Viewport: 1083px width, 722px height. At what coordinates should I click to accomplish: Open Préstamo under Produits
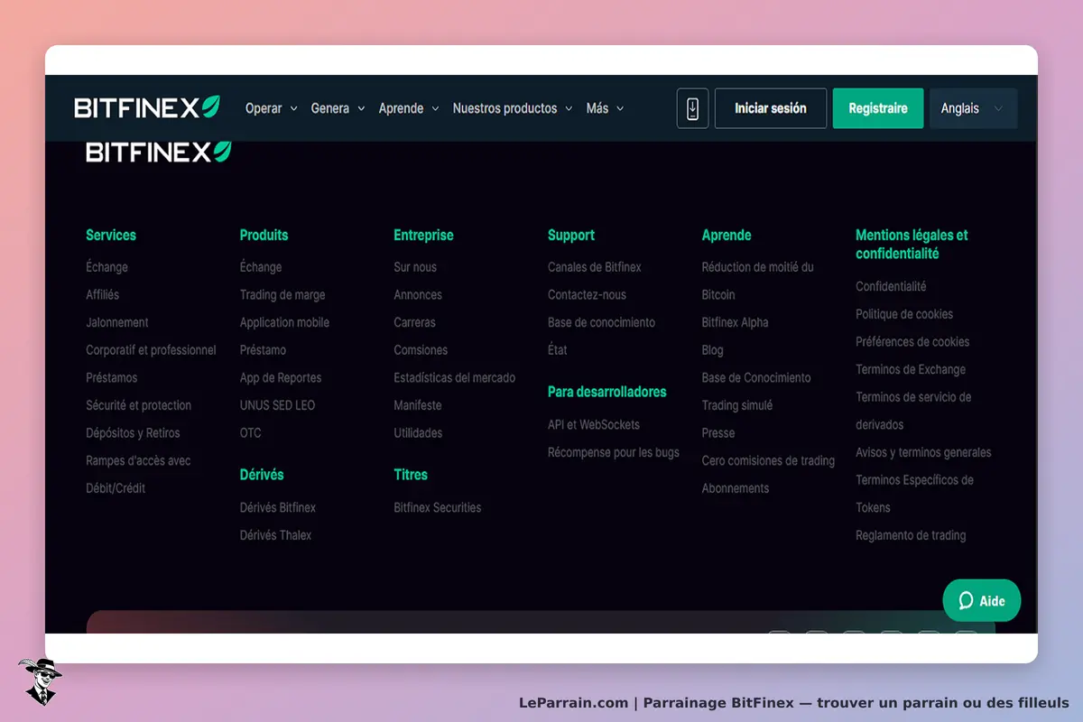pyautogui.click(x=263, y=350)
